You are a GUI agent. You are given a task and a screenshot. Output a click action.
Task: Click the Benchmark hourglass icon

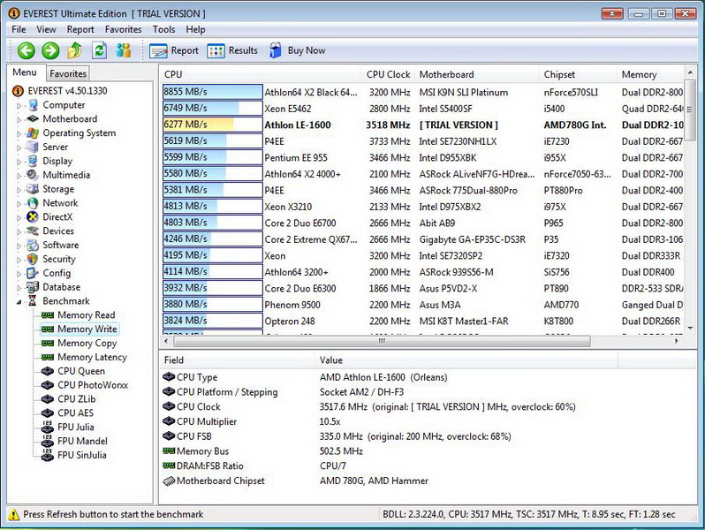[x=33, y=300]
